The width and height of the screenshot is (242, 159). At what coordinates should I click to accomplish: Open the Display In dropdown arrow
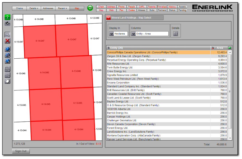tap(111, 34)
